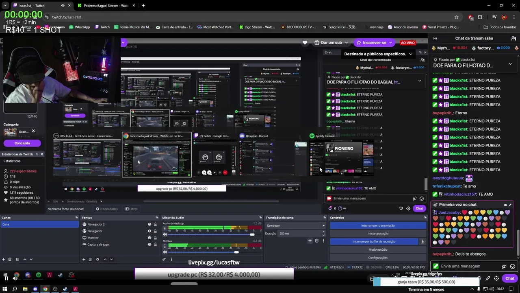Expand the Dar um sub options
The width and height of the screenshot is (520, 293).
click(346, 42)
